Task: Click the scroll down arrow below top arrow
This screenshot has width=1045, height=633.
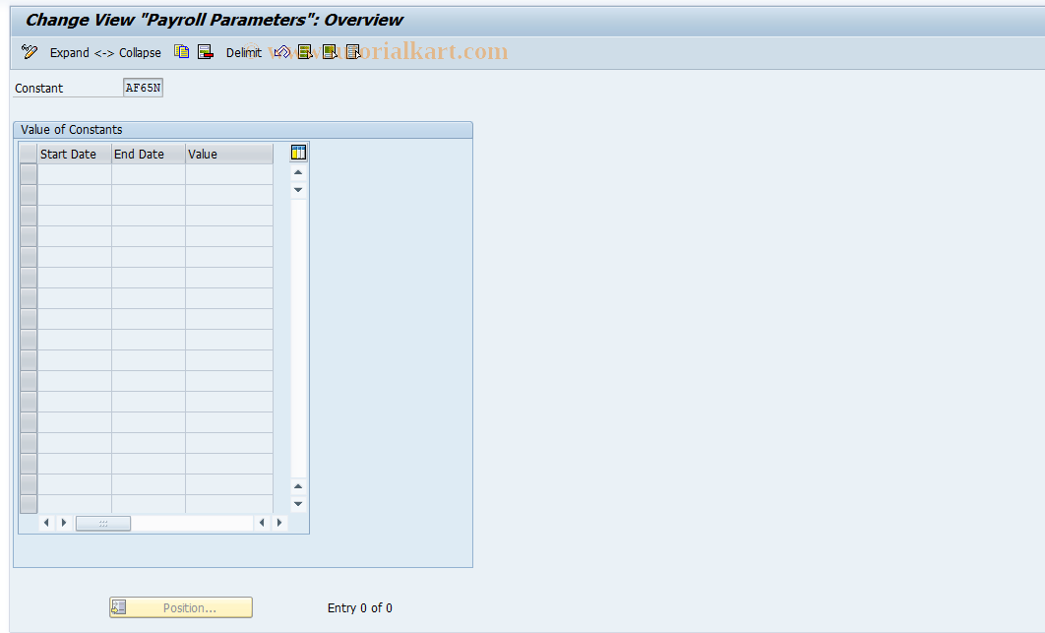Action: click(298, 190)
